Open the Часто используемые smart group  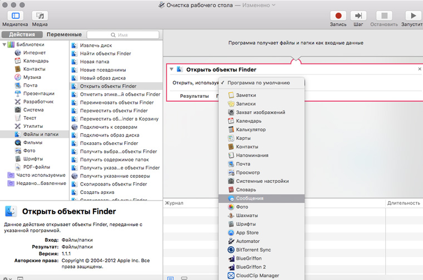[x=41, y=175]
